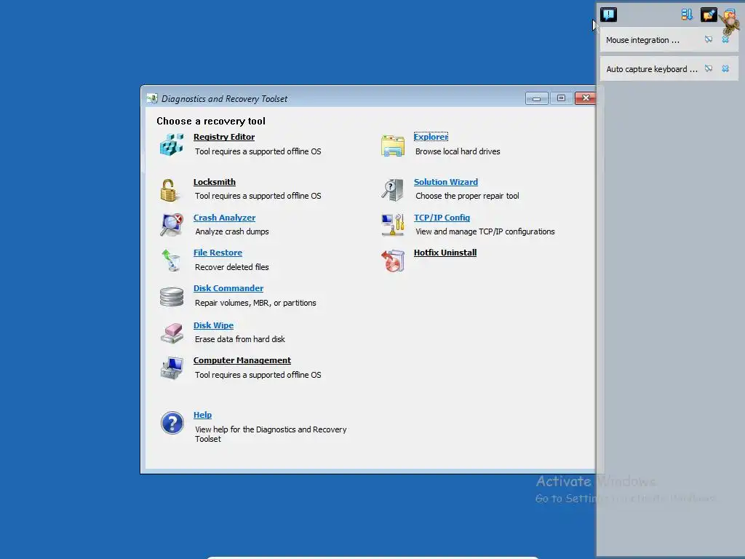Click the Crash Analyzer magnifier icon
The image size is (745, 559).
pos(172,225)
